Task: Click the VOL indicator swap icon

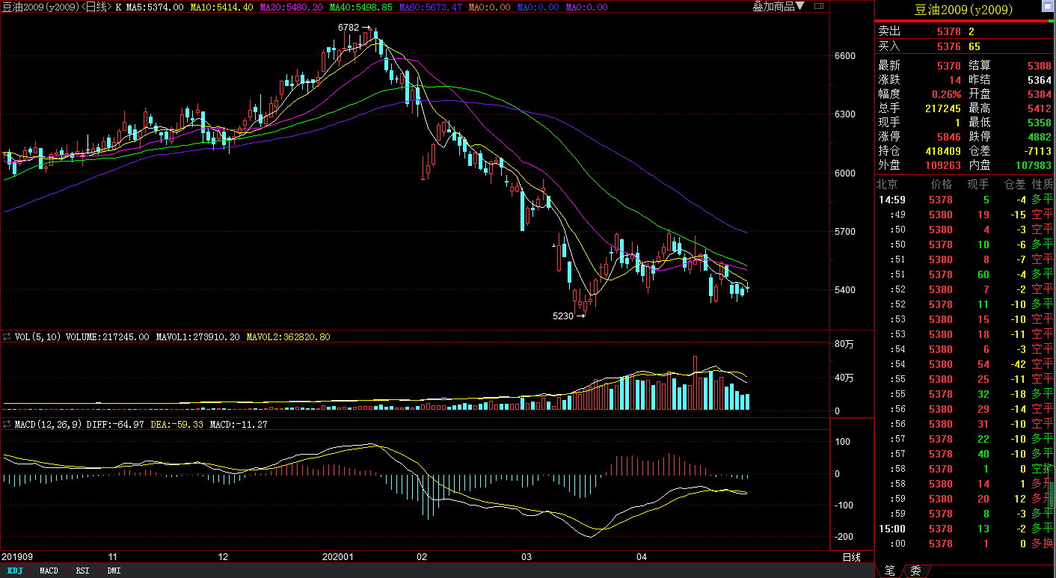Action: 7,337
